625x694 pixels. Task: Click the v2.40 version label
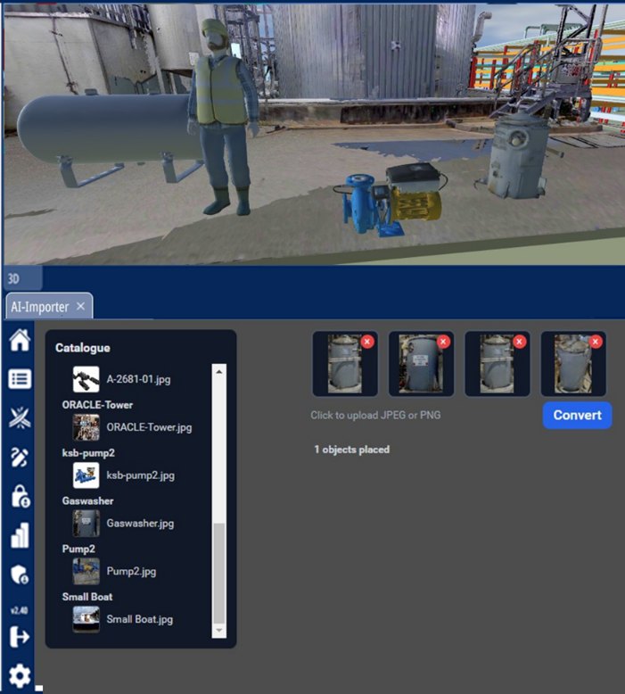[x=20, y=611]
